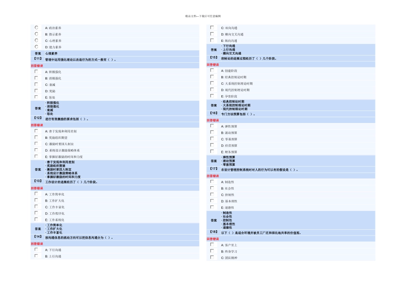Screen dimensions: 406x287
Task: Tick the D: 奖励 checkbox
Action: coord(36,91)
